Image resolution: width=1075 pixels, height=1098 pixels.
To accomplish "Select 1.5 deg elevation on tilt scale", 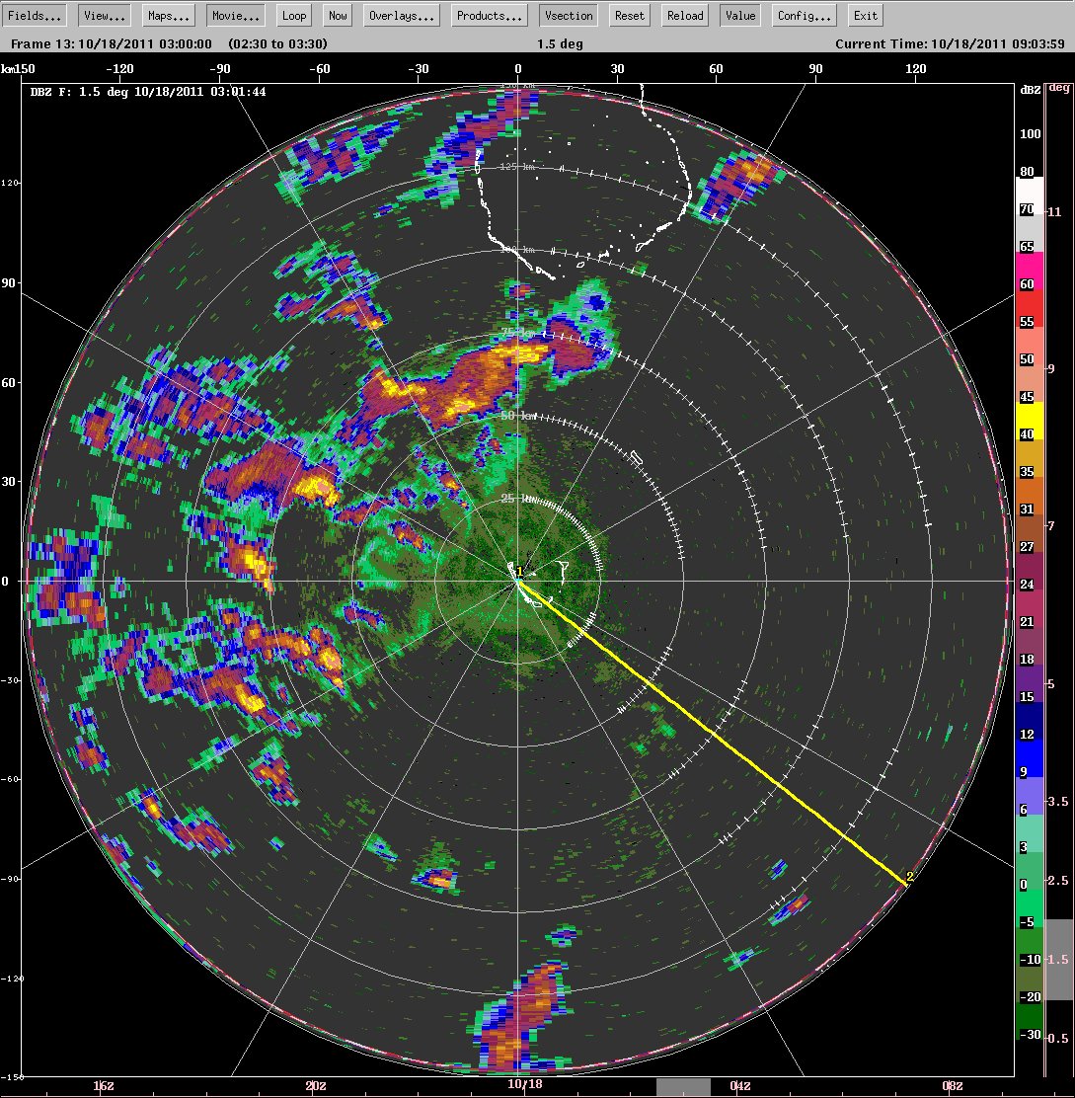I will pyautogui.click(x=1059, y=960).
